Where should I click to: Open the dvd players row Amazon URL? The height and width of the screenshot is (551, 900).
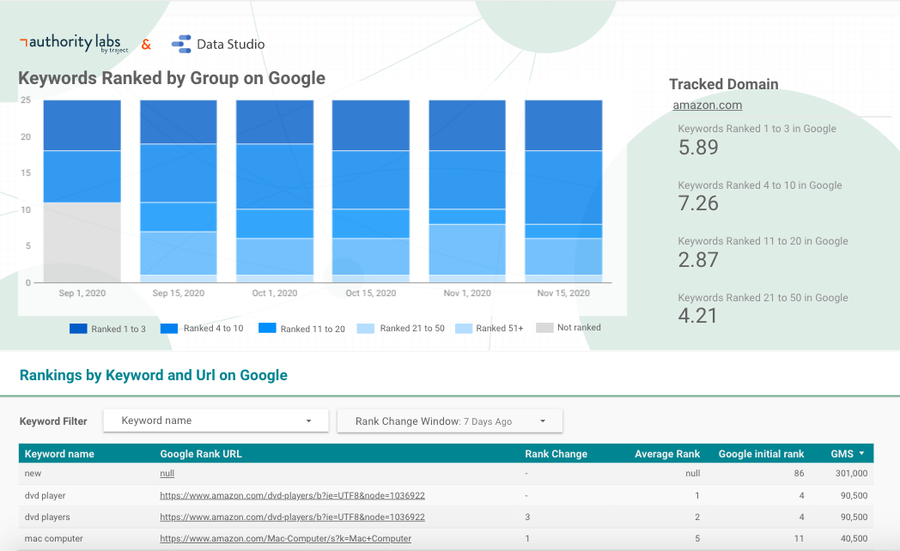click(292, 517)
